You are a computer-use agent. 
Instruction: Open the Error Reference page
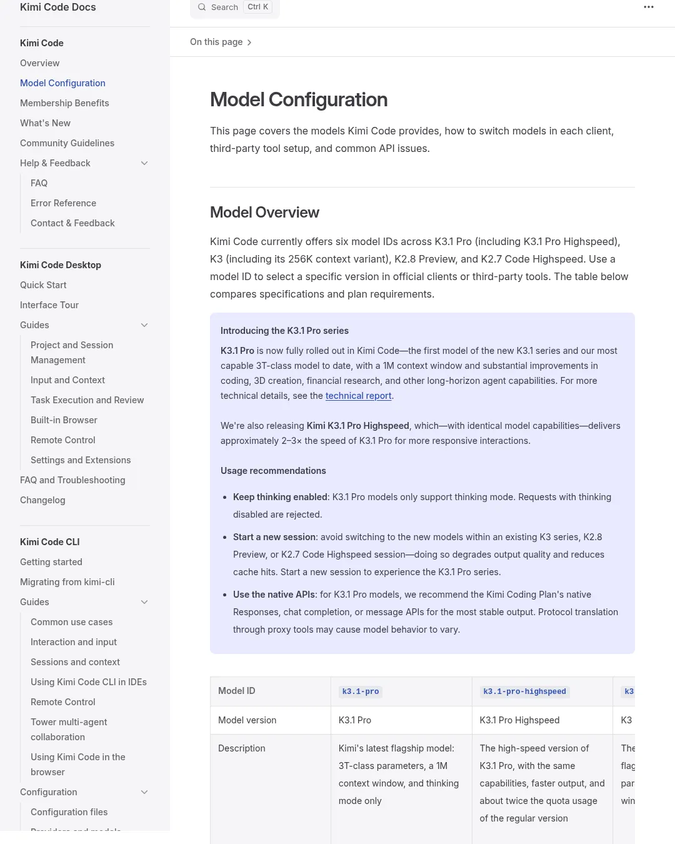click(63, 203)
